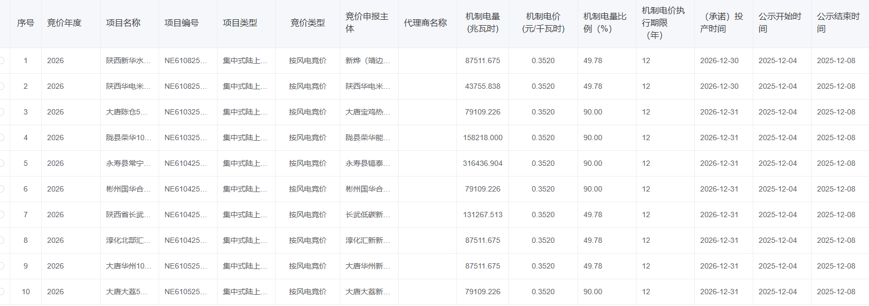Click 316436.904 electricity quantity cell
The image size is (869, 306).
[x=482, y=163]
